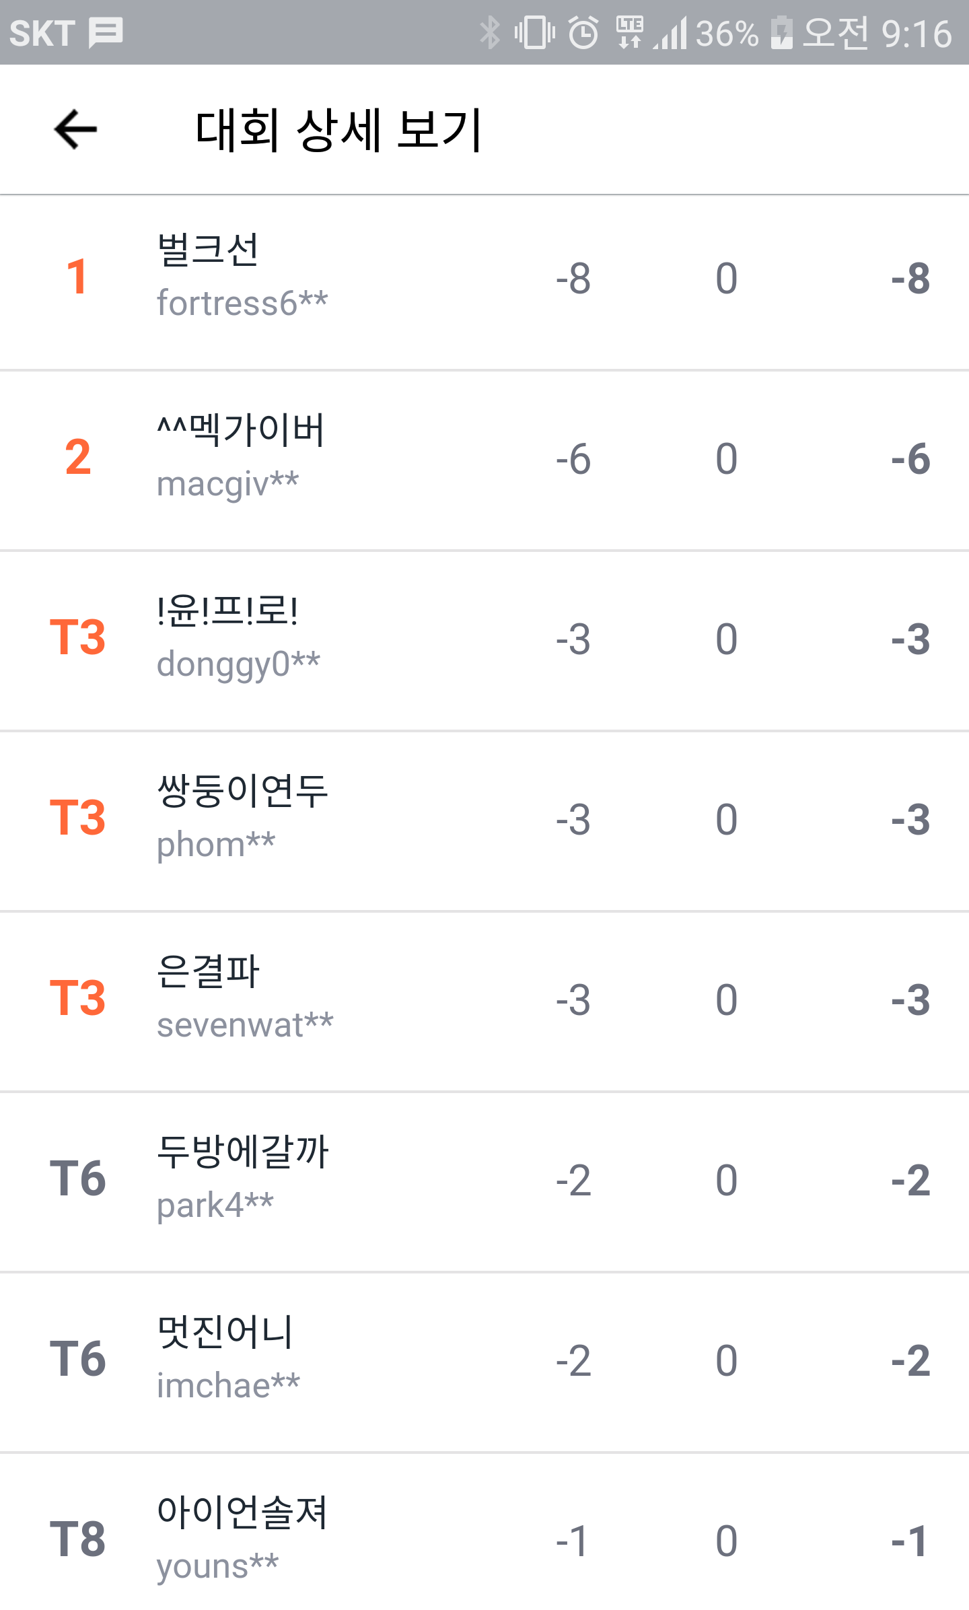Tap username fortress6** under 벌크선
The width and height of the screenshot is (969, 1610).
click(242, 303)
